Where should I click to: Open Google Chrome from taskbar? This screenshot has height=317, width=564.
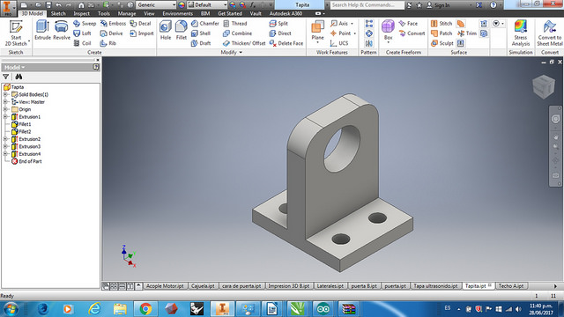point(145,309)
